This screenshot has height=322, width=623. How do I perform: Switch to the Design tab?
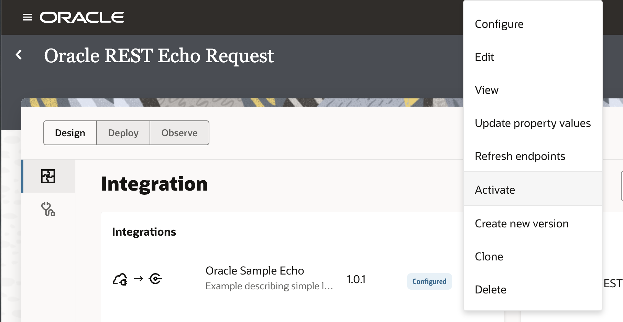pyautogui.click(x=70, y=133)
